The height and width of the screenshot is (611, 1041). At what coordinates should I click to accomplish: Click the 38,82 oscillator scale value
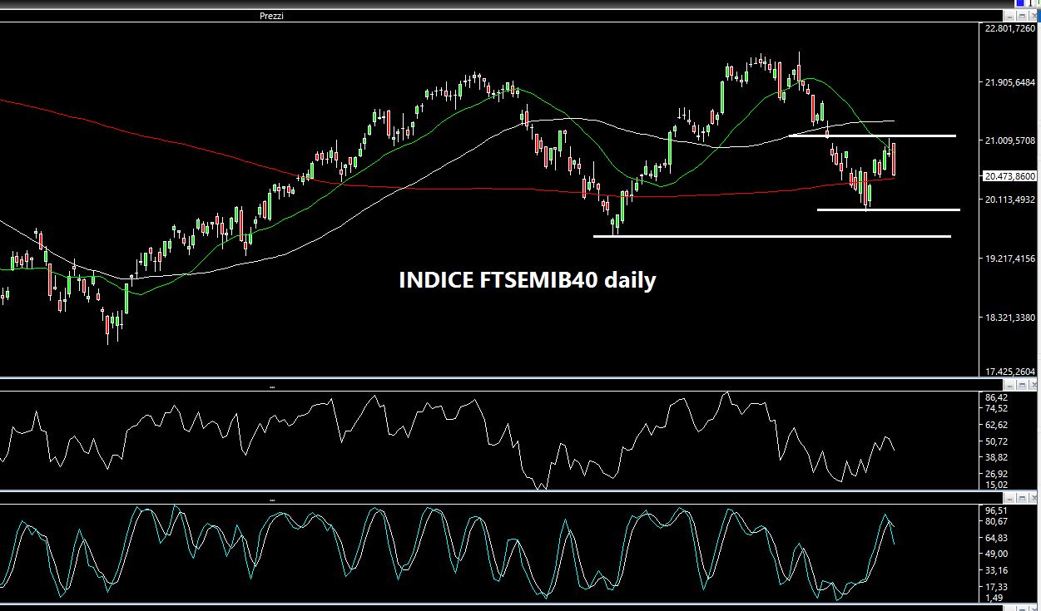click(996, 457)
